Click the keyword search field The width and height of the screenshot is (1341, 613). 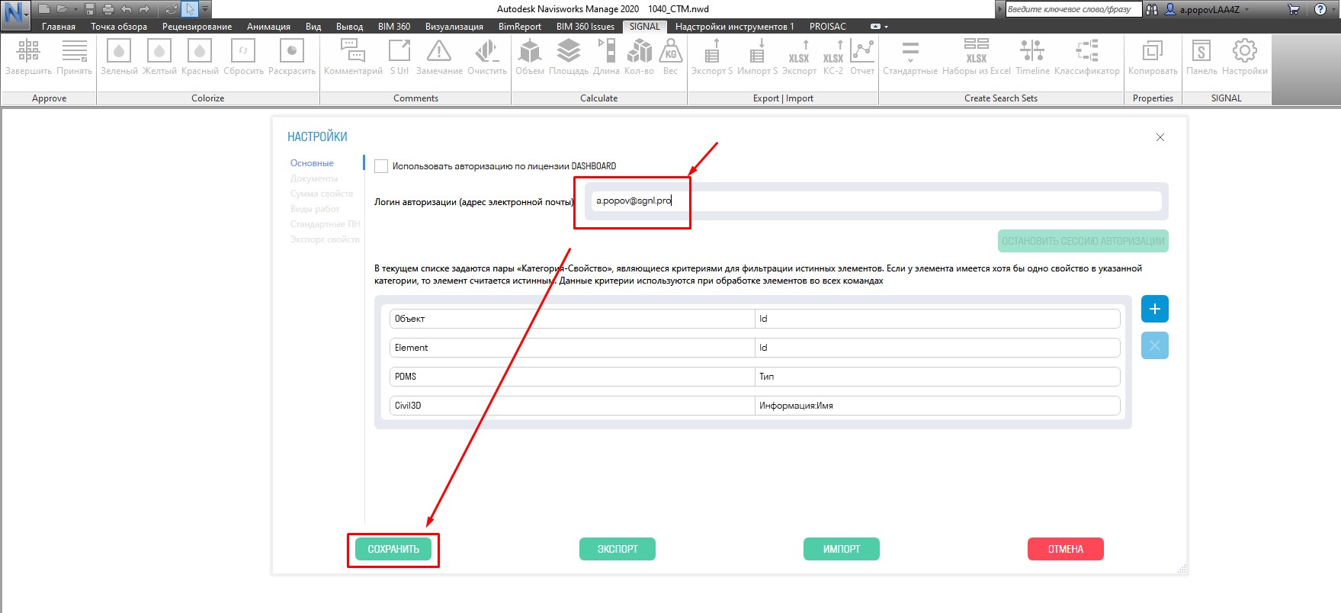(1073, 9)
